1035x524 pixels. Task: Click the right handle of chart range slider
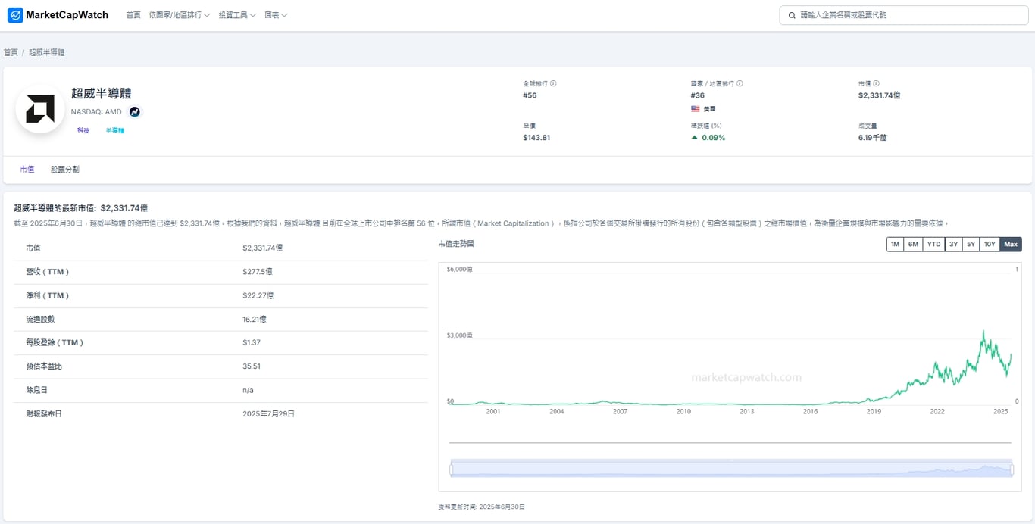pos(1013,469)
